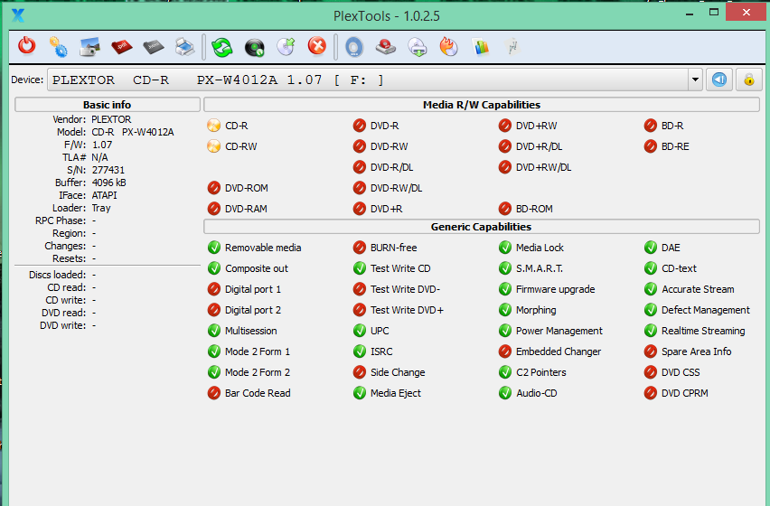
Task: Click the 'CD-text' label
Action: [679, 268]
